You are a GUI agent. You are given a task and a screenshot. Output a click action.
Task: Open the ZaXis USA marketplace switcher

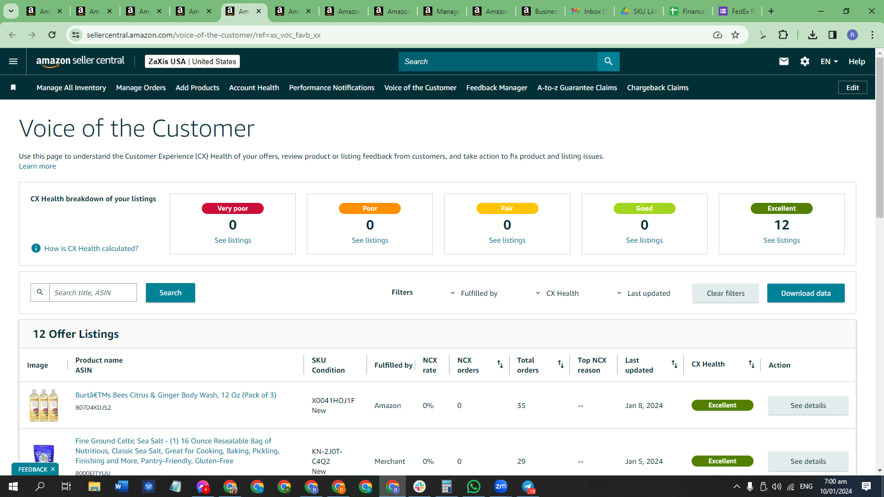click(192, 61)
